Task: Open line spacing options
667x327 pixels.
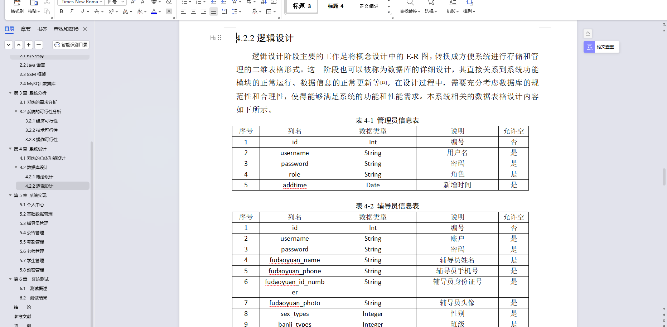Action: [235, 11]
